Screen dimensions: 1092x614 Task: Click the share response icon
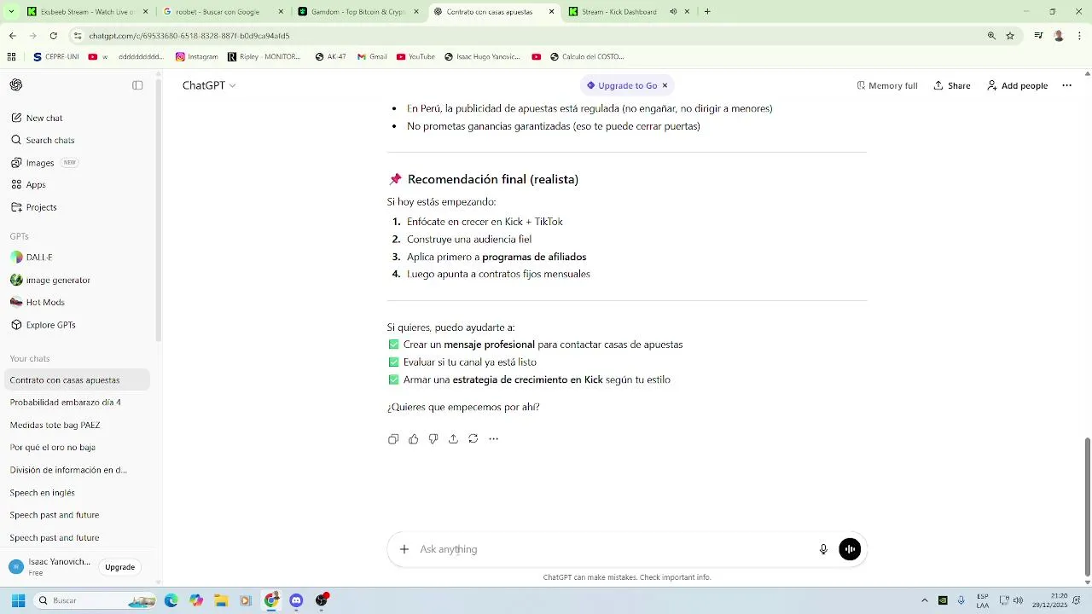pyautogui.click(x=453, y=439)
